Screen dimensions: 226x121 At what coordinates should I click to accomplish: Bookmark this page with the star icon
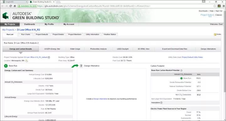point(215,6)
